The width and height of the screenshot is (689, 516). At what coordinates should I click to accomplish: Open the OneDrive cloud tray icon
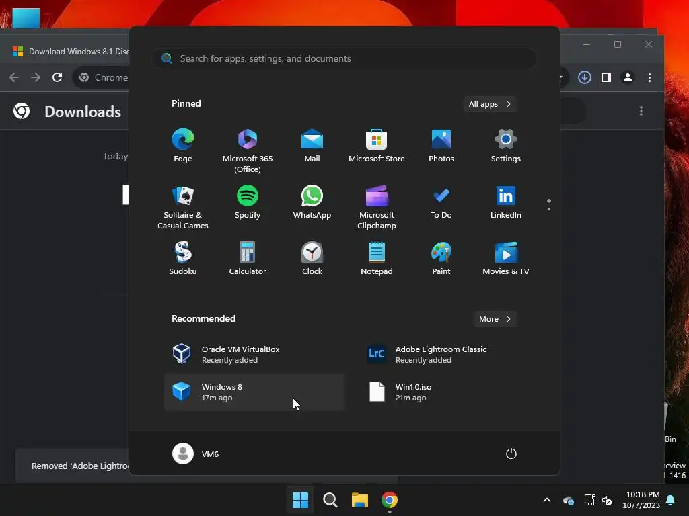568,500
